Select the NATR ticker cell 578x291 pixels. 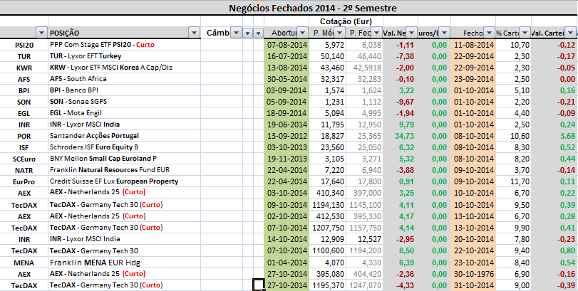(24, 171)
